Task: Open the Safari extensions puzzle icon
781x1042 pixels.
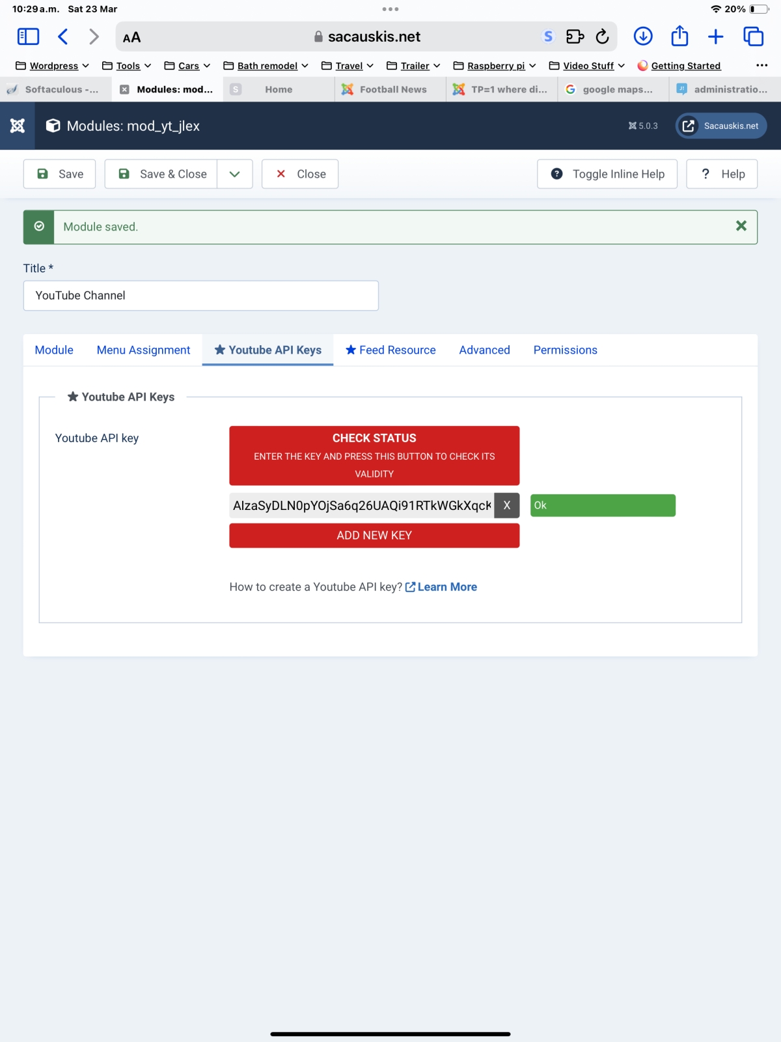Action: tap(575, 36)
